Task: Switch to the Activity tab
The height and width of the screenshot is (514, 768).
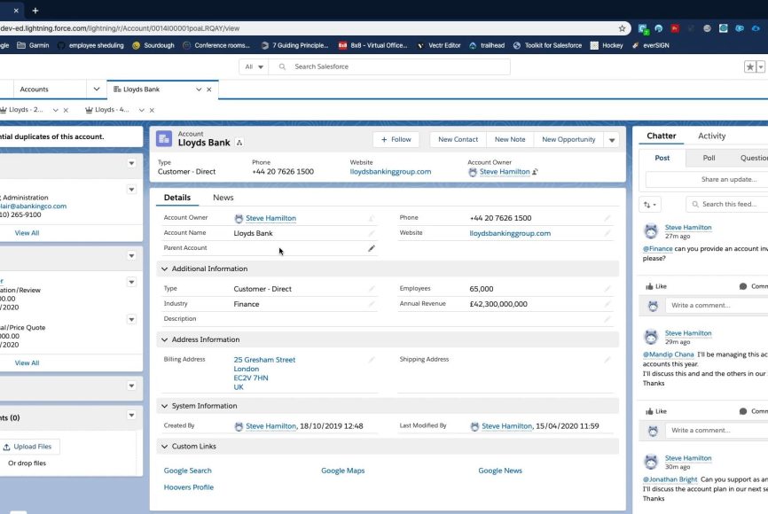Action: (711, 136)
